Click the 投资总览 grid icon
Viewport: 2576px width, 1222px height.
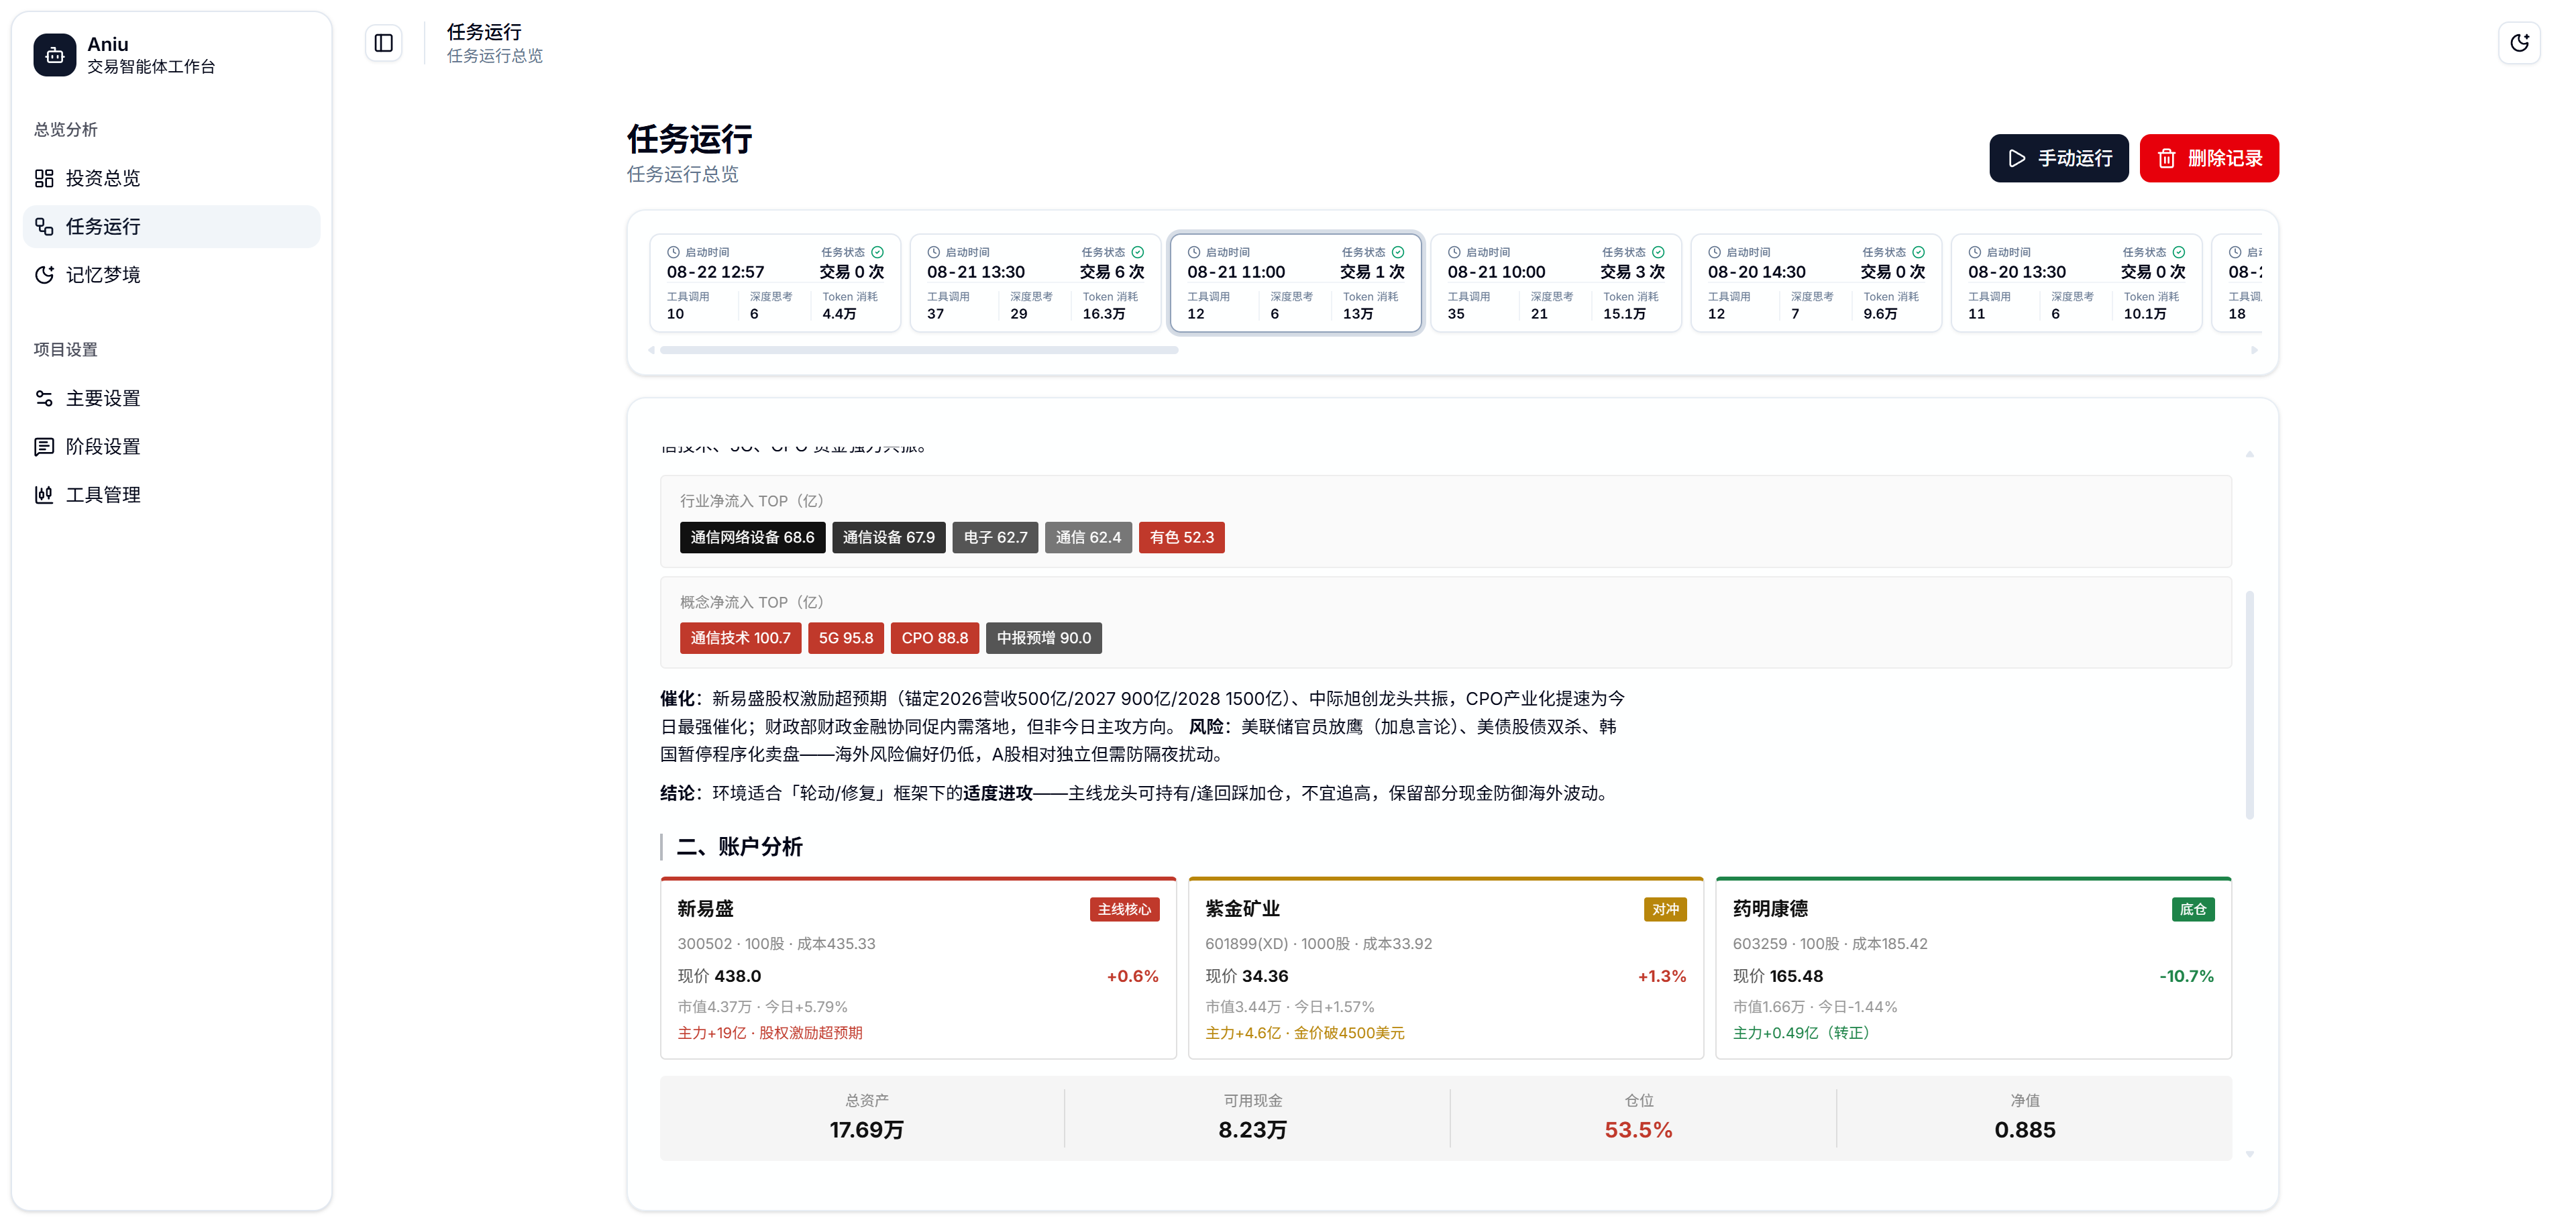tap(44, 178)
